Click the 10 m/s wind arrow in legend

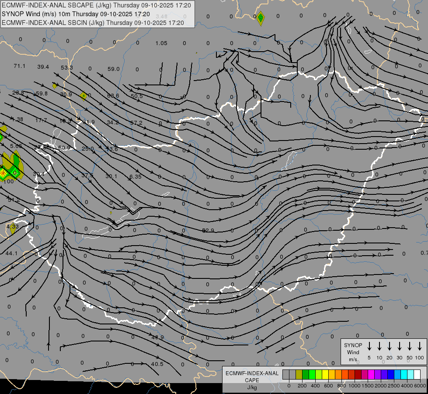pyautogui.click(x=379, y=346)
